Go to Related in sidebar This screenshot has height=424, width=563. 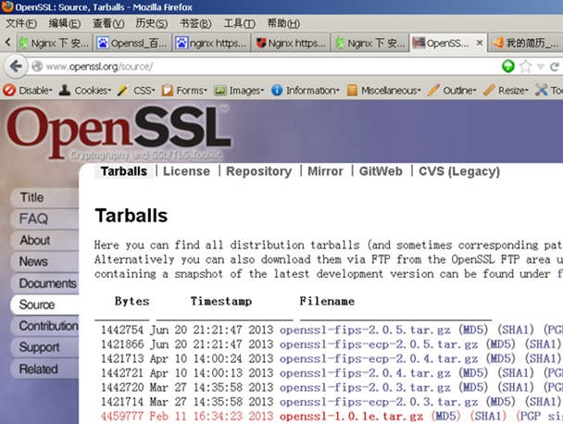(44, 369)
